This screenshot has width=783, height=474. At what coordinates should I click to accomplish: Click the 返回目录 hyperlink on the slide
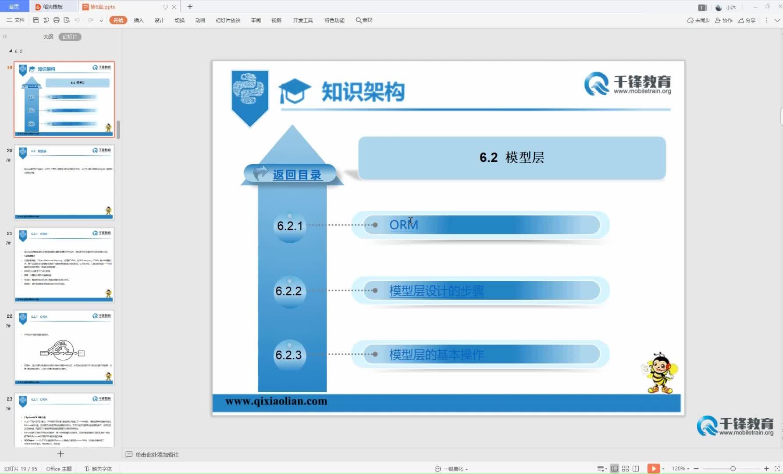tap(296, 174)
